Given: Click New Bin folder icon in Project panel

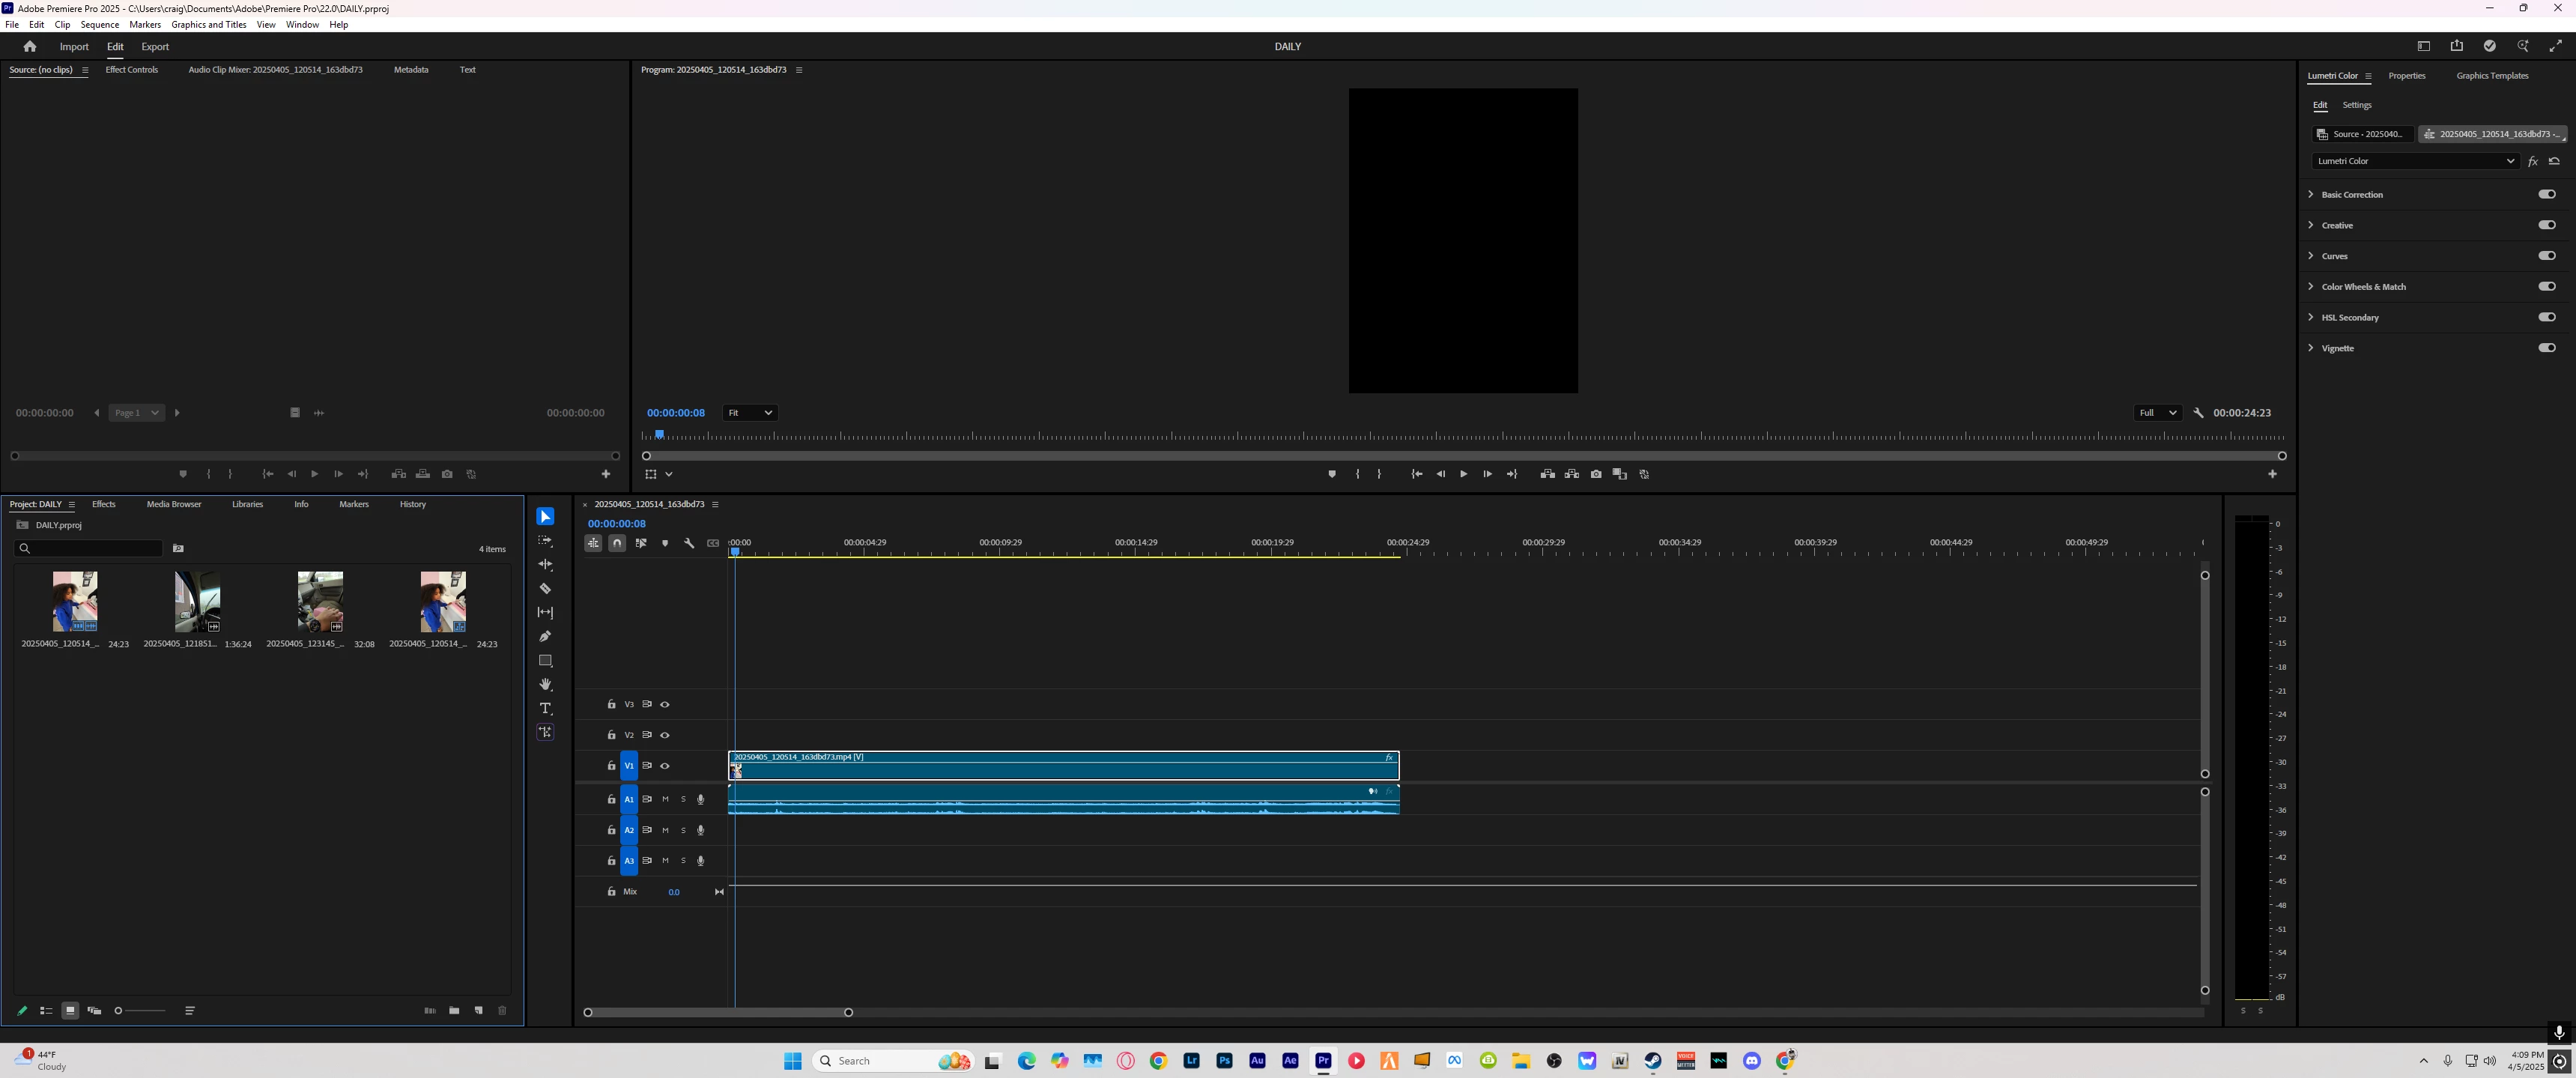Looking at the screenshot, I should 454,1011.
